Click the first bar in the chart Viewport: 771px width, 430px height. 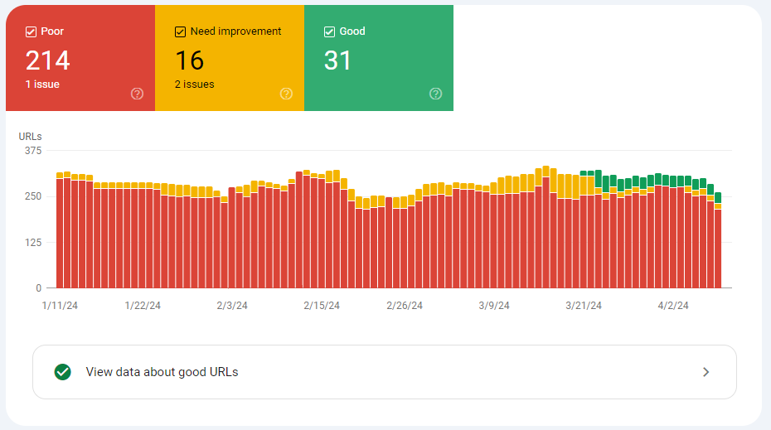60,230
